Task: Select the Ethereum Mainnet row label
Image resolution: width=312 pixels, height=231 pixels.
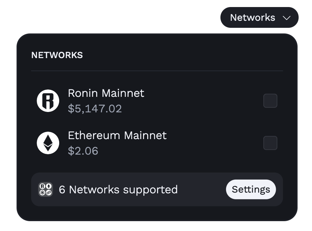Action: tap(117, 135)
